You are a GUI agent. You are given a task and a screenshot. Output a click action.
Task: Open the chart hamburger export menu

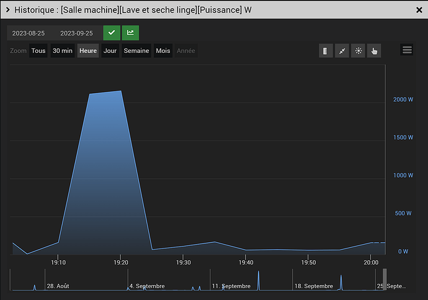pos(407,50)
